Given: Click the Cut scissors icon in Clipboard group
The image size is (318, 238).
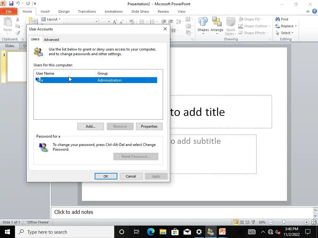Looking at the screenshot, I should coord(17,19).
